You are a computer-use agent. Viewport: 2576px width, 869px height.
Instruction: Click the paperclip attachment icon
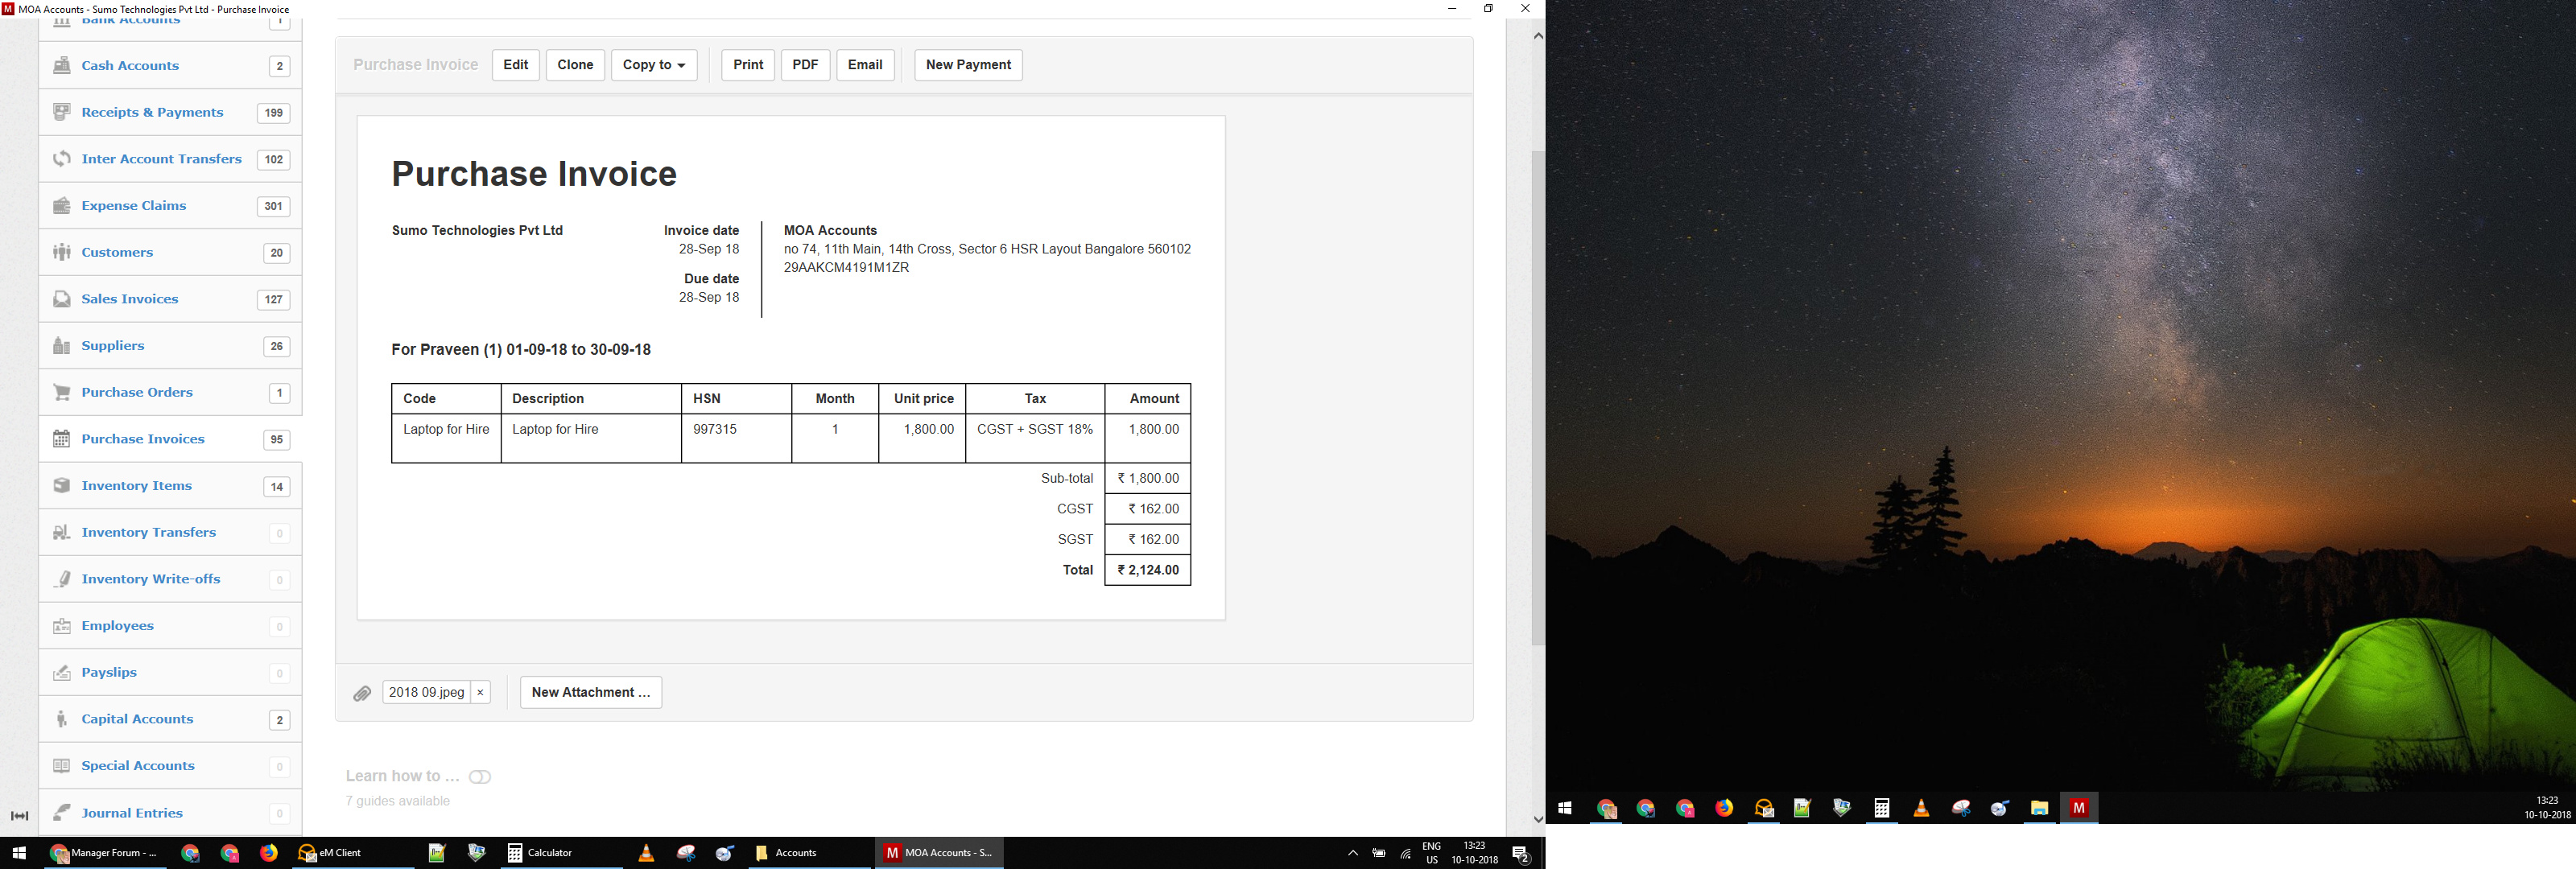pyautogui.click(x=362, y=693)
